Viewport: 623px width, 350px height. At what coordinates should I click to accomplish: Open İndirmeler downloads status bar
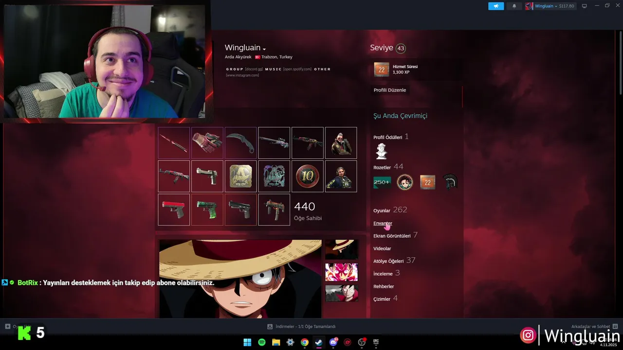click(x=301, y=327)
